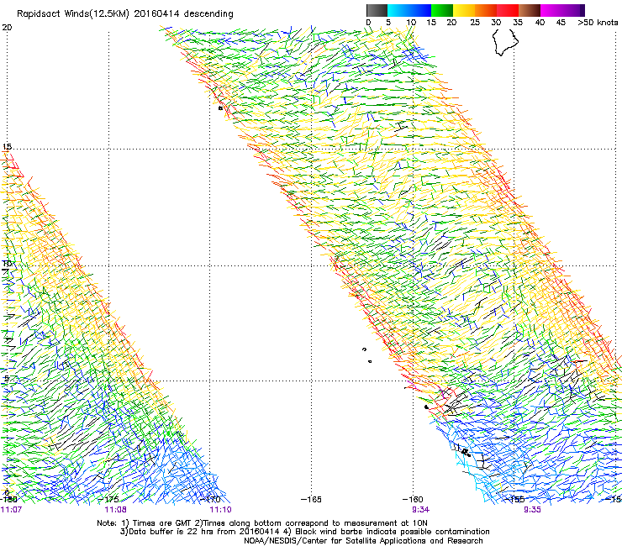This screenshot has height=546, width=622.
Task: Click the Hawaii island outline near the legend
Action: tap(505, 43)
